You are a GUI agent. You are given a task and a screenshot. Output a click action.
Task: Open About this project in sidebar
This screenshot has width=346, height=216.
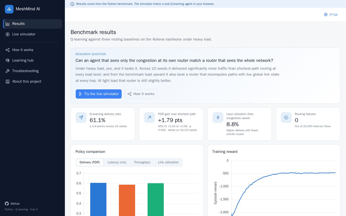33,82
